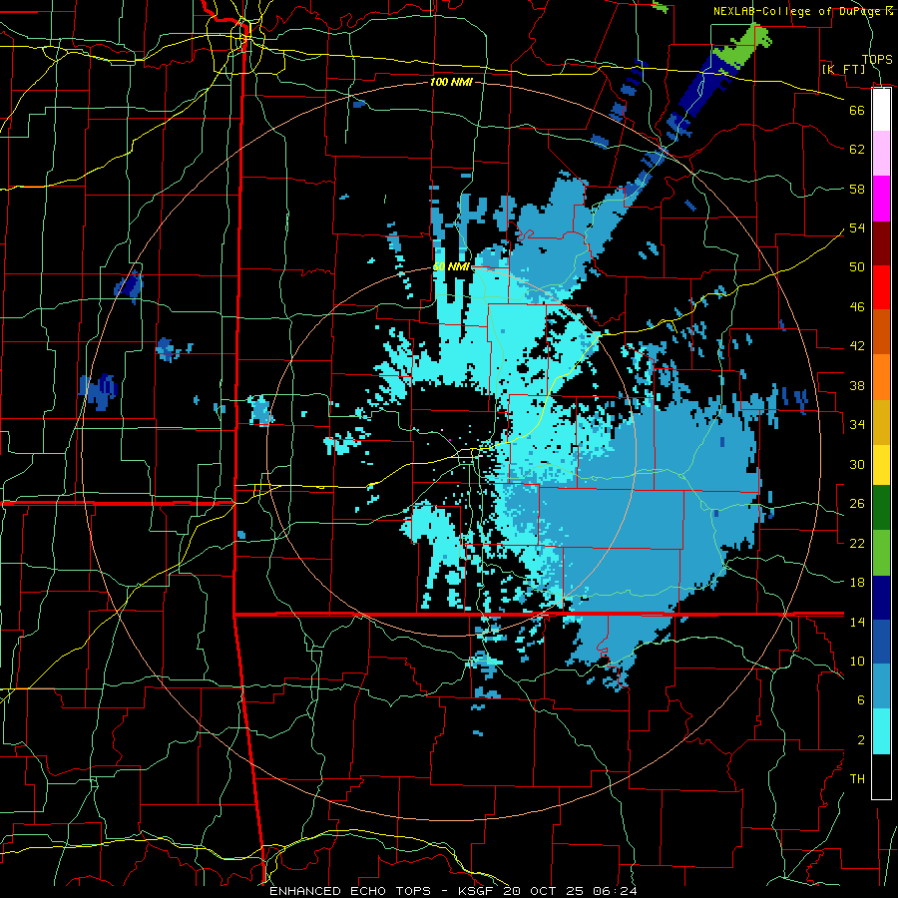Viewport: 898px width, 898px height.
Task: Select the light green legend band
Action: [x=881, y=553]
